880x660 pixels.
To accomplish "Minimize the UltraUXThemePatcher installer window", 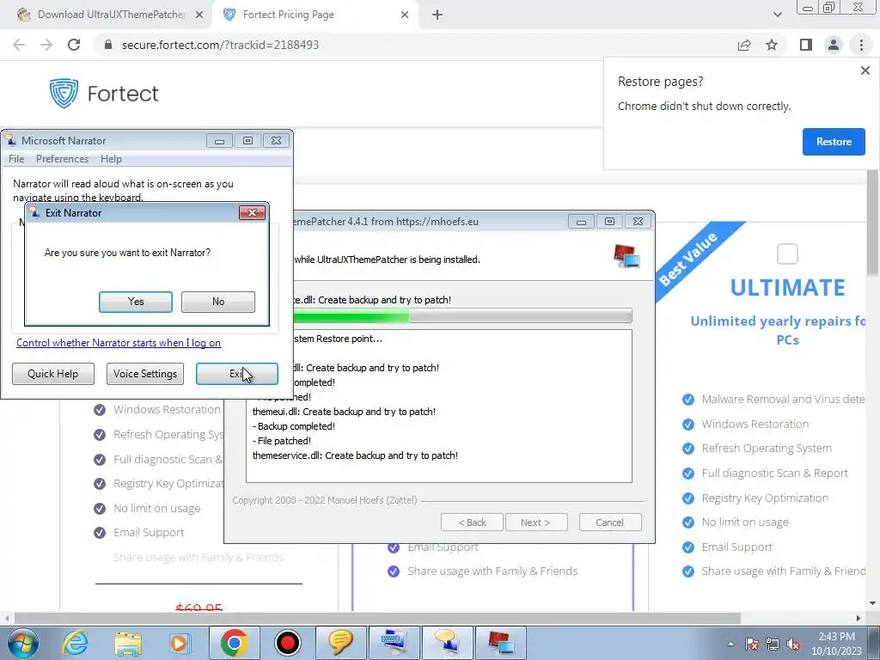I will click(x=581, y=222).
